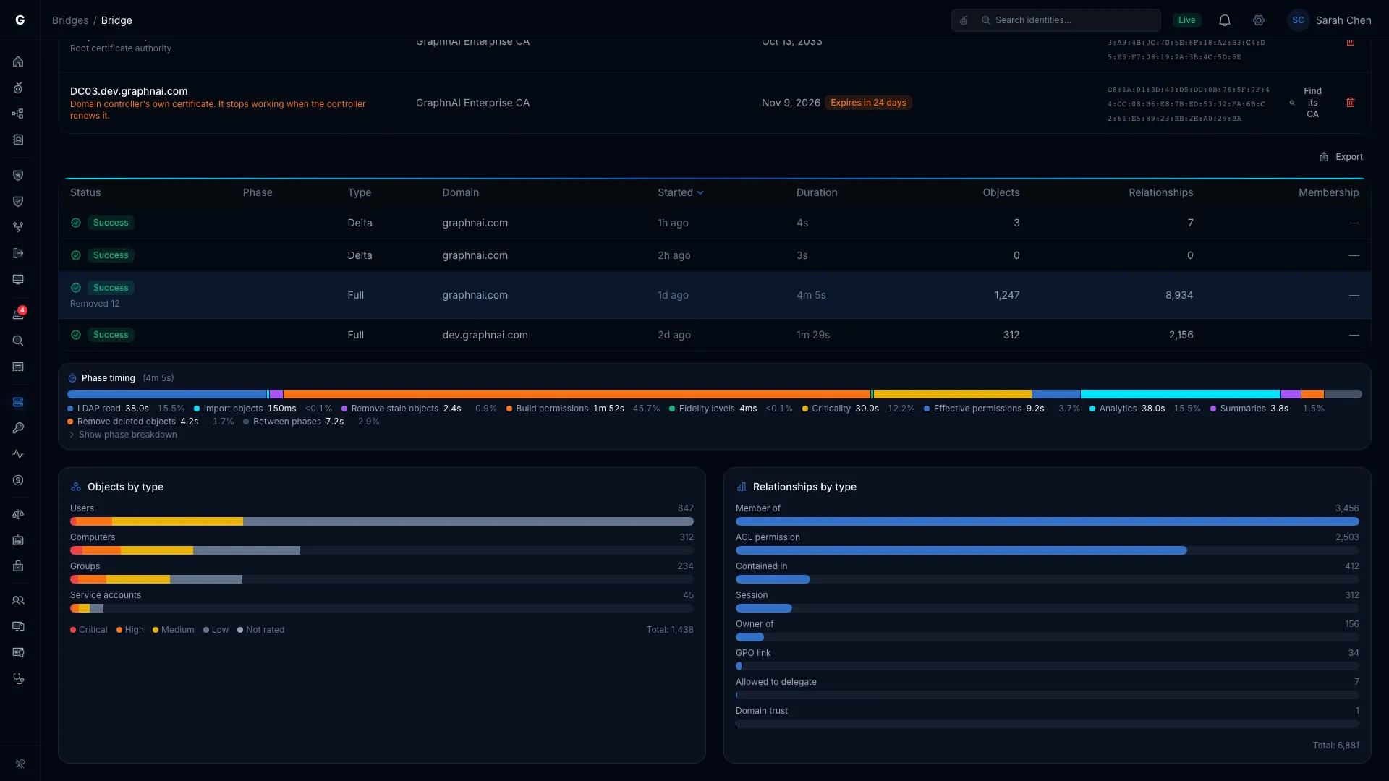
Task: Open the settings gear in header
Action: pos(1259,20)
